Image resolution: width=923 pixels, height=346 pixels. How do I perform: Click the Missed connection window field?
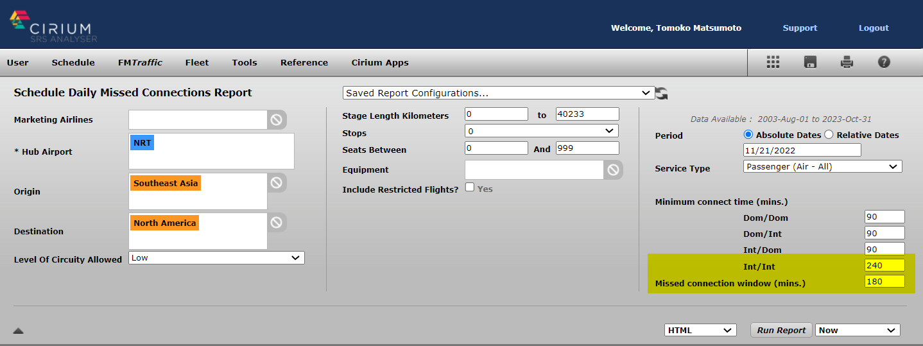pyautogui.click(x=884, y=282)
